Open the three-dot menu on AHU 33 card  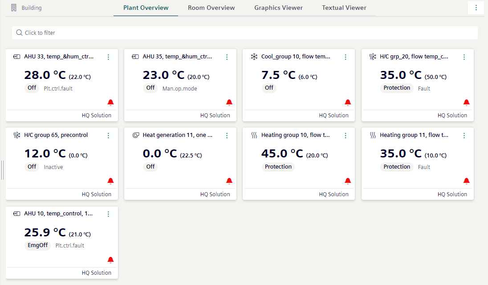(x=108, y=57)
